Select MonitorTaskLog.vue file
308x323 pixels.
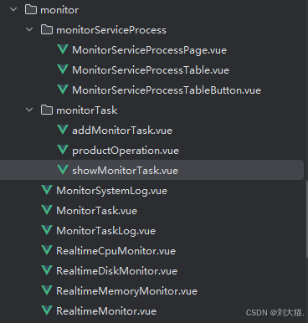click(x=105, y=231)
